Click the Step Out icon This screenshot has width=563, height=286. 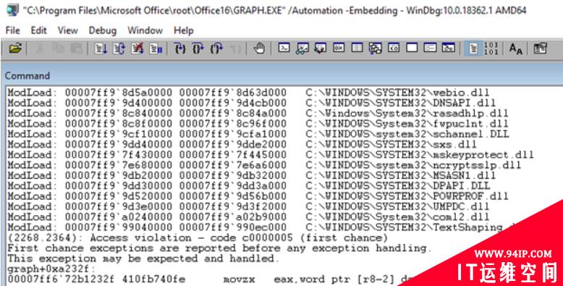tap(216, 48)
